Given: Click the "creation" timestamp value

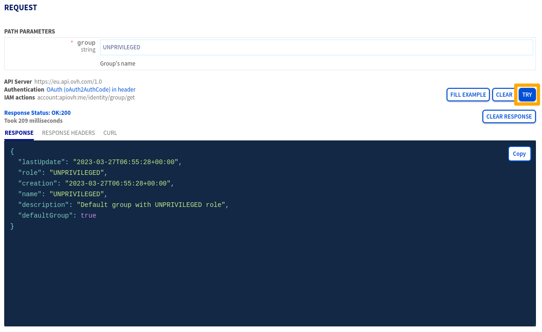Looking at the screenshot, I should click(118, 184).
